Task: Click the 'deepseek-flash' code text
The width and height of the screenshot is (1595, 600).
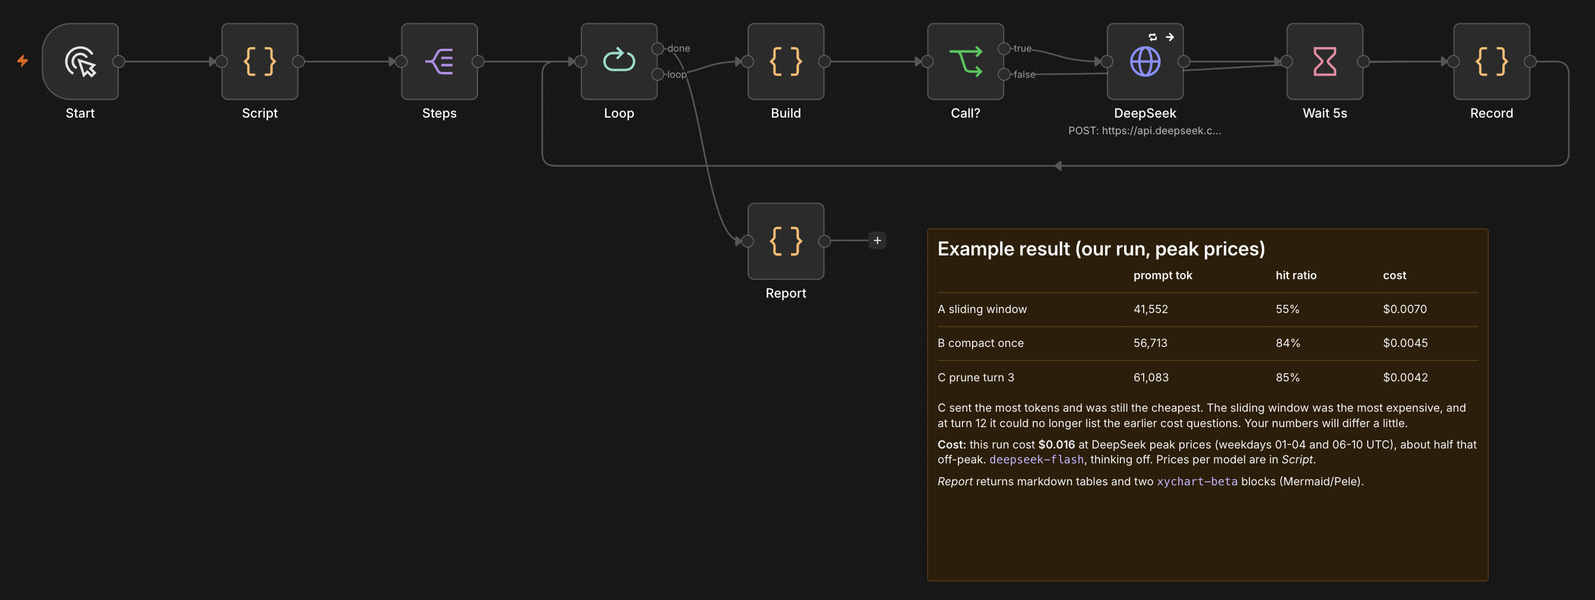Action: (x=1036, y=459)
